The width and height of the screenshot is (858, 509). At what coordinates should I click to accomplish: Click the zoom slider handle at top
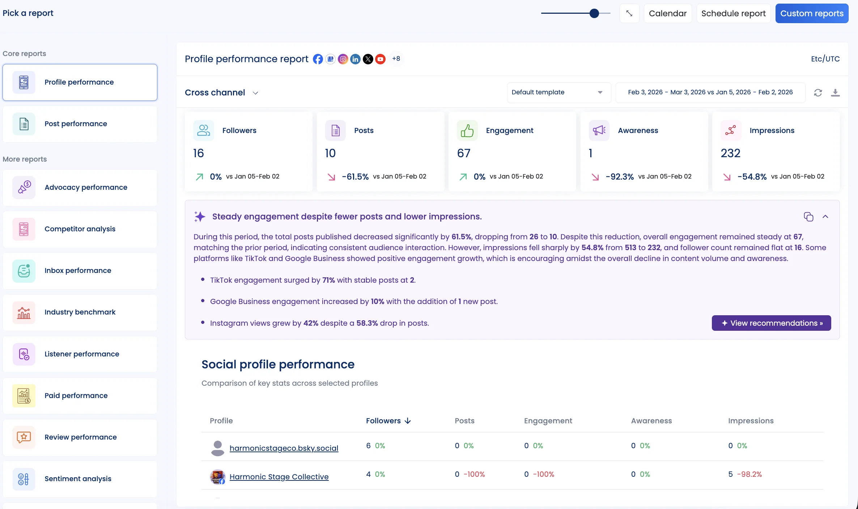click(594, 13)
